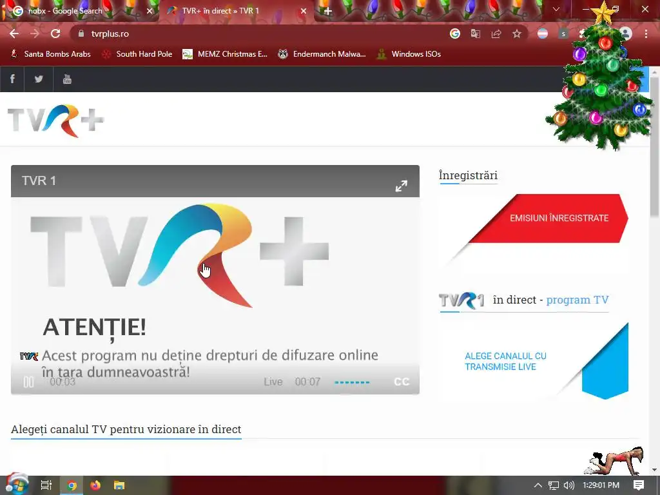The height and width of the screenshot is (495, 660).
Task: Expand the TVR 1 player to fullscreen
Action: click(401, 186)
